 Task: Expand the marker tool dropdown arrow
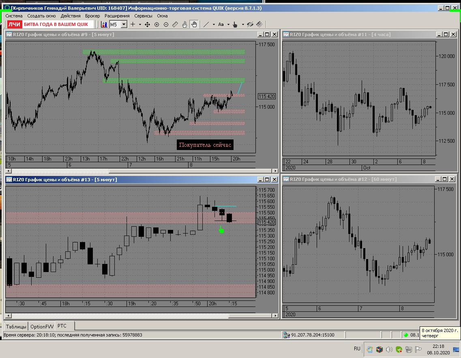pos(243,24)
